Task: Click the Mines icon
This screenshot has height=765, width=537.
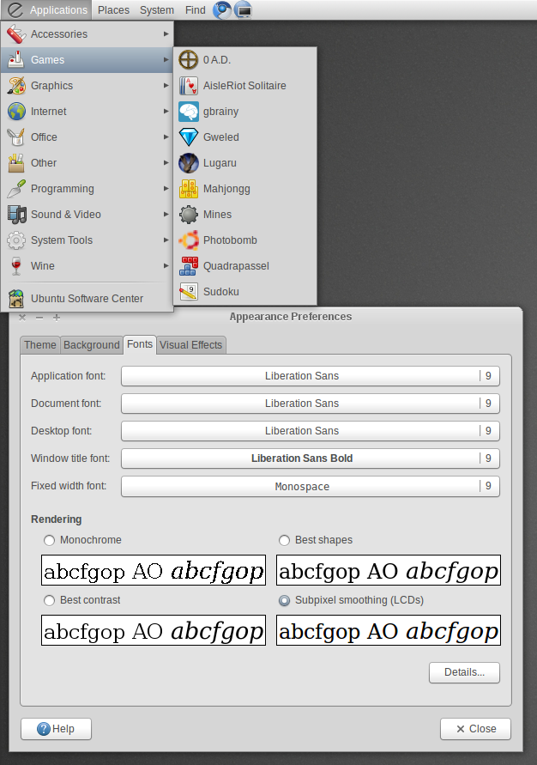Action: click(x=188, y=215)
